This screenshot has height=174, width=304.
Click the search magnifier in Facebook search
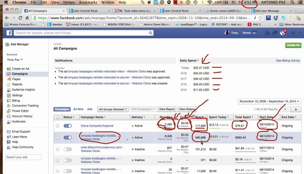click(151, 33)
